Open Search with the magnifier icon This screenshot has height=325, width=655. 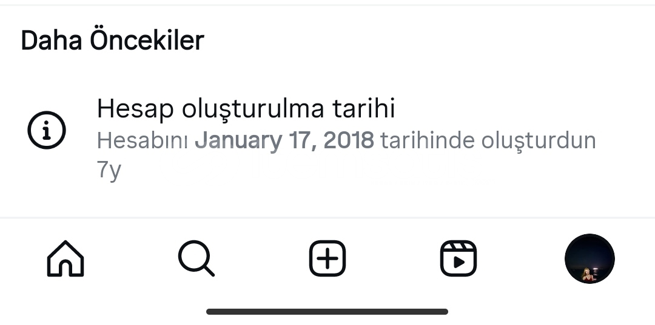(196, 259)
